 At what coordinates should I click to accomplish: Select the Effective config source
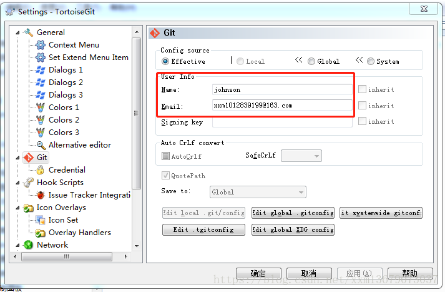165,61
